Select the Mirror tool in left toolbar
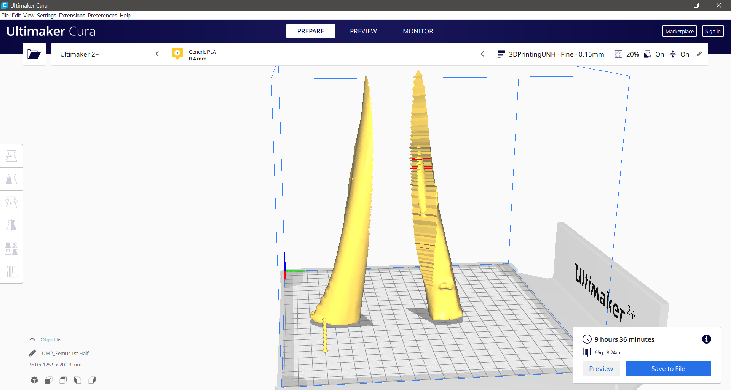The height and width of the screenshot is (390, 731). coord(11,225)
